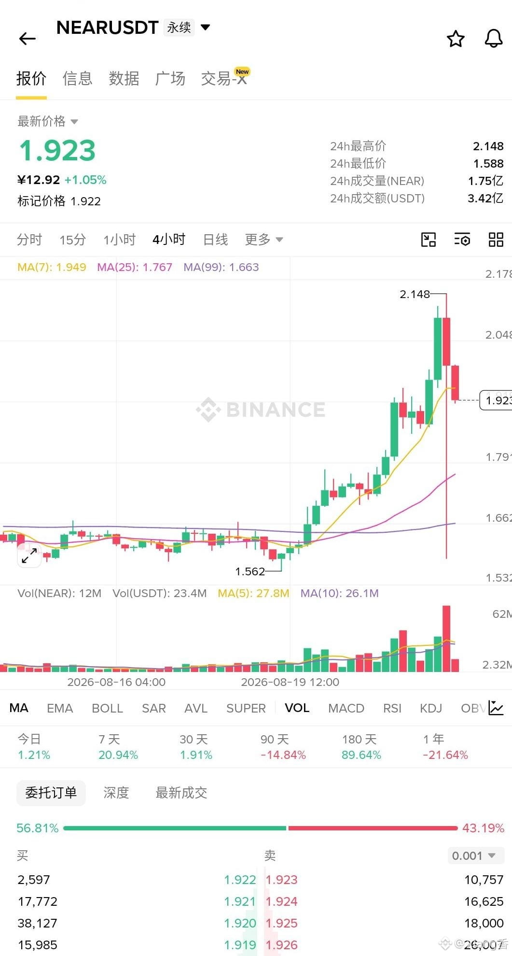Screen dimensions: 512x956
Task: Tap the MA(7): 1.949 indicator label
Action: [x=52, y=267]
